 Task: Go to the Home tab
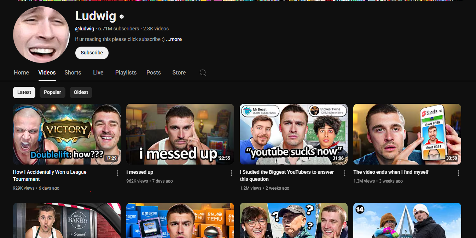[x=21, y=72]
